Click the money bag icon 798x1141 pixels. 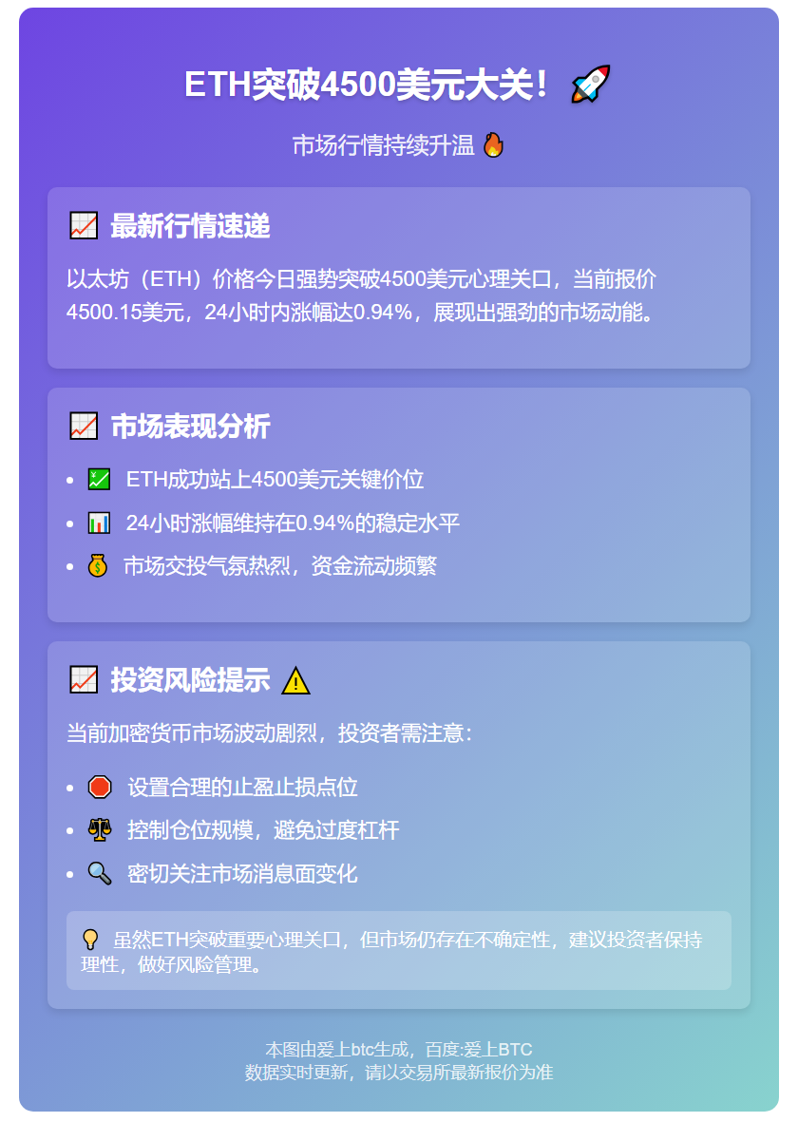tap(98, 566)
